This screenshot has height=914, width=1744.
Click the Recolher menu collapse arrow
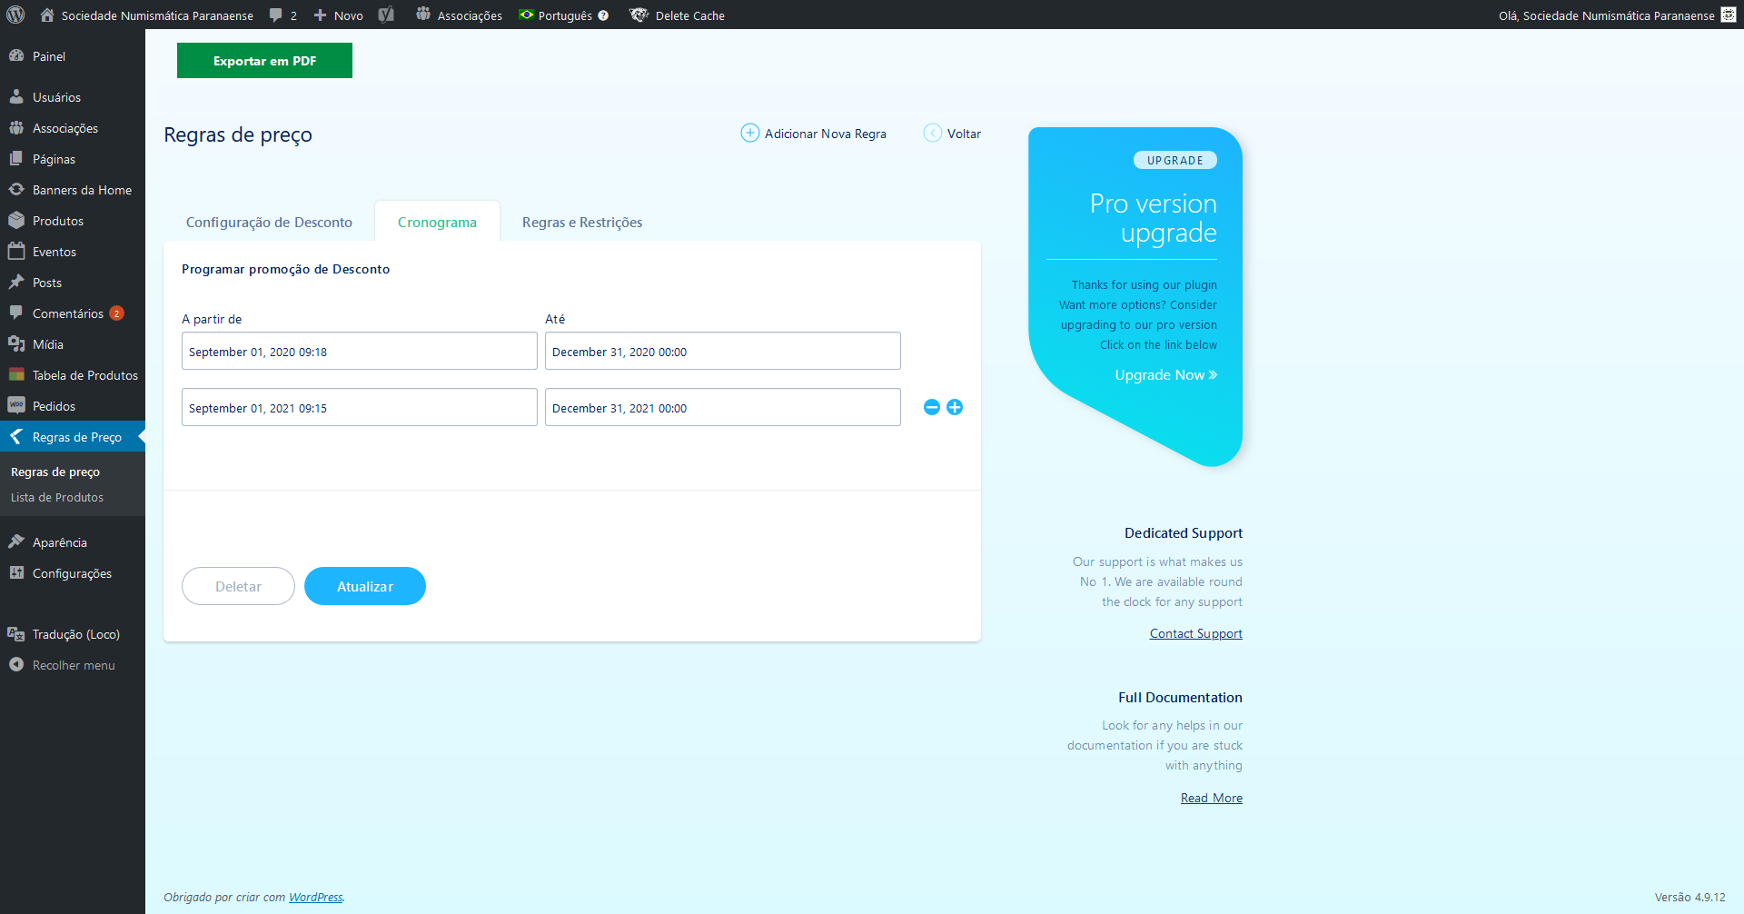[16, 664]
